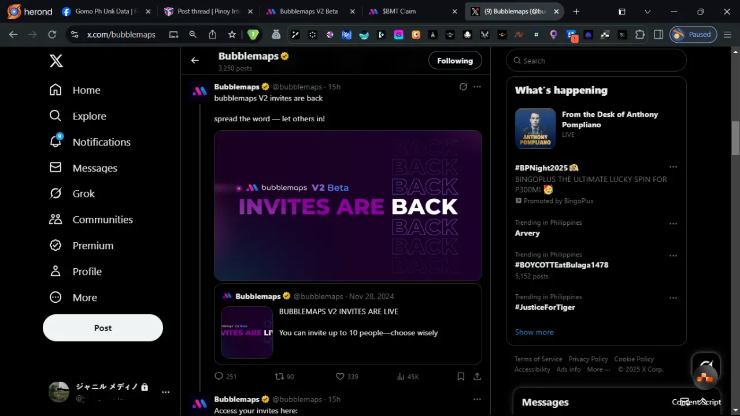This screenshot has height=416, width=740.
Task: Click the back arrow beside Bubblemaps header
Action: point(195,61)
